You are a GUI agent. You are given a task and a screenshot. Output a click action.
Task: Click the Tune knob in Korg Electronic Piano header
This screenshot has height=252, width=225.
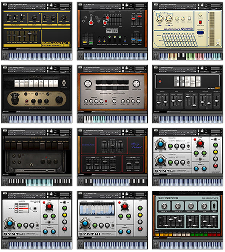(x=51, y=5)
